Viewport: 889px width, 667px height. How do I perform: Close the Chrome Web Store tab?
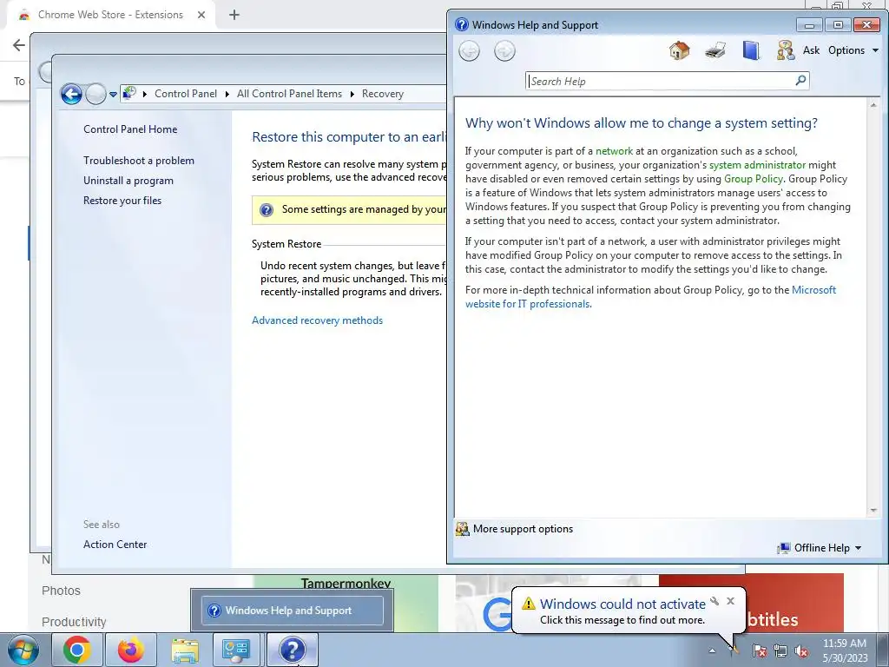click(x=201, y=15)
